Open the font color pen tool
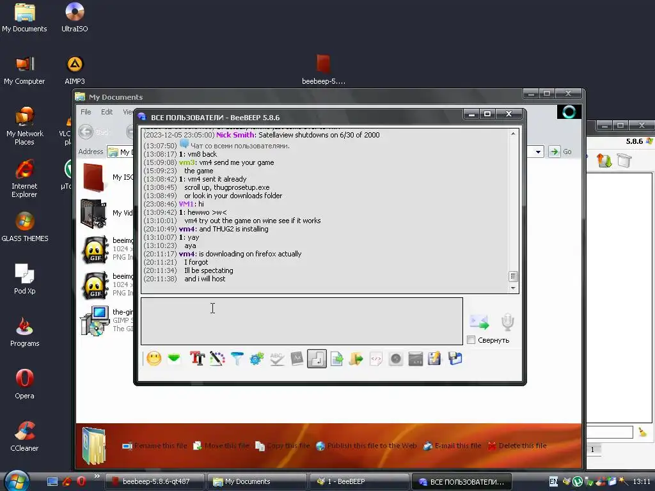This screenshot has width=655, height=491. click(x=217, y=359)
